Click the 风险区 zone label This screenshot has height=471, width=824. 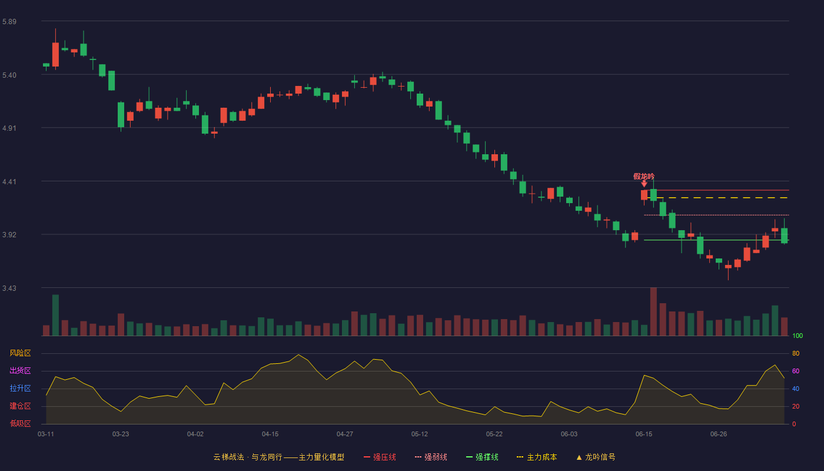tap(20, 353)
